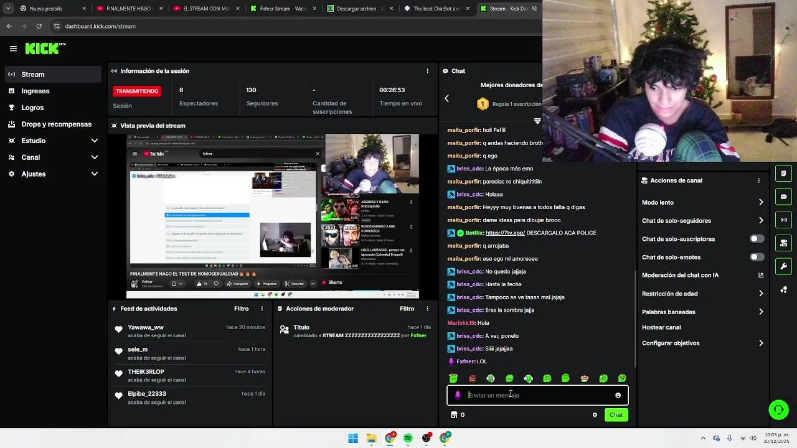This screenshot has width=797, height=448.
Task: Open Feed de actividades options menu
Action: tap(262, 309)
